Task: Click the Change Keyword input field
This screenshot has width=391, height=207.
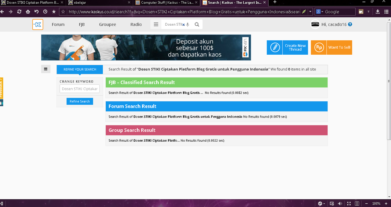Action: tap(80, 89)
